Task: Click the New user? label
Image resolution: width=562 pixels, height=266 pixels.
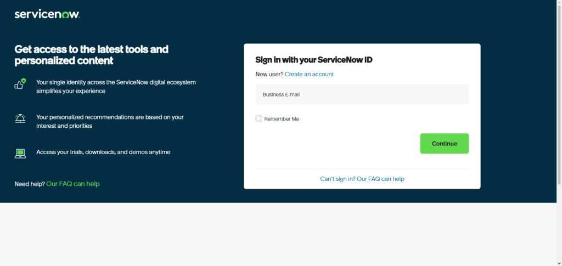Action: pos(269,74)
